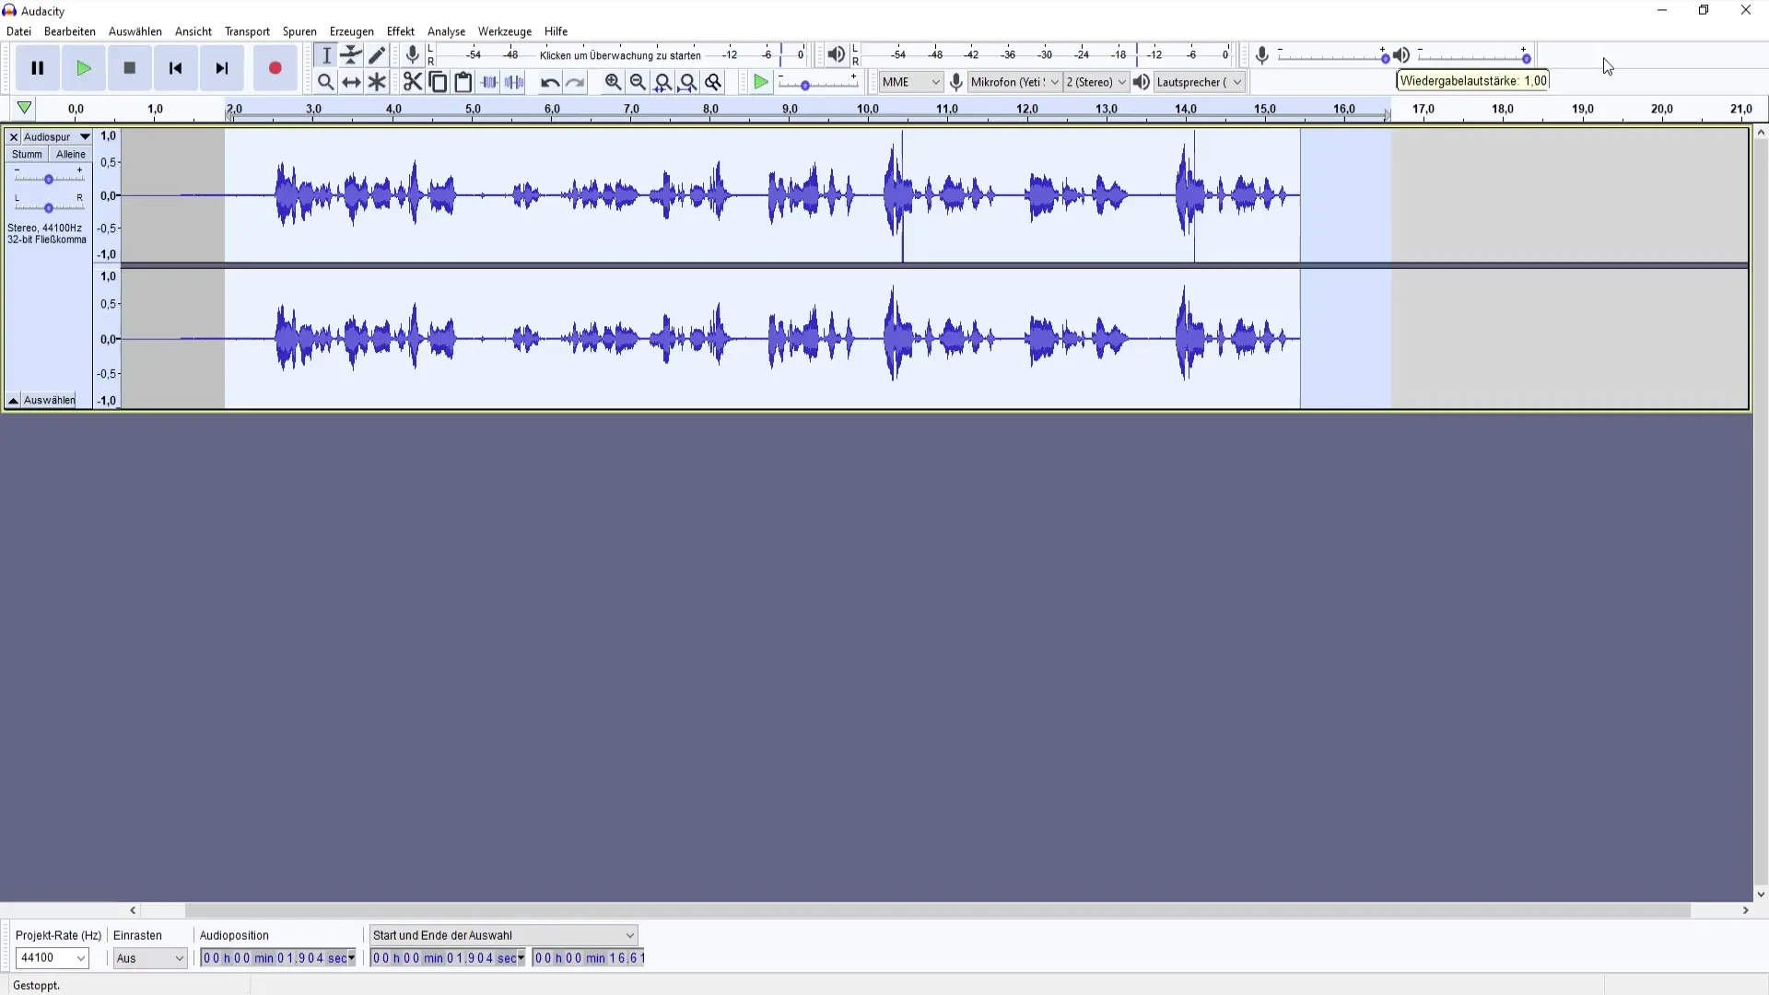Click the Silence audio icon
Viewport: 1769px width, 995px height.
point(514,82)
